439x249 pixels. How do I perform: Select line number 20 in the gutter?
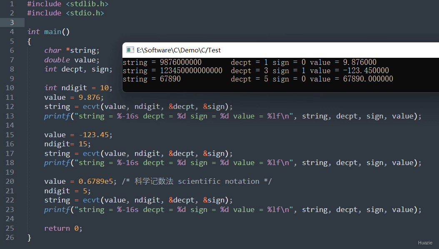10,181
